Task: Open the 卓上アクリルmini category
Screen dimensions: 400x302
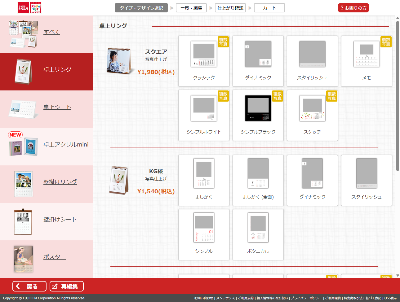Action: click(66, 145)
